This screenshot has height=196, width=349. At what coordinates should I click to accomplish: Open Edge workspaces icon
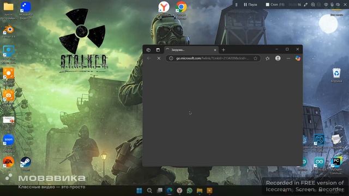(x=148, y=50)
